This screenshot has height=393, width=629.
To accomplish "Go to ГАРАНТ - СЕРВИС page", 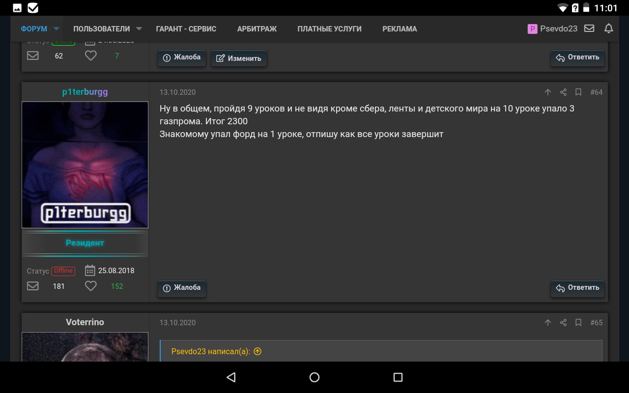I will [x=186, y=29].
